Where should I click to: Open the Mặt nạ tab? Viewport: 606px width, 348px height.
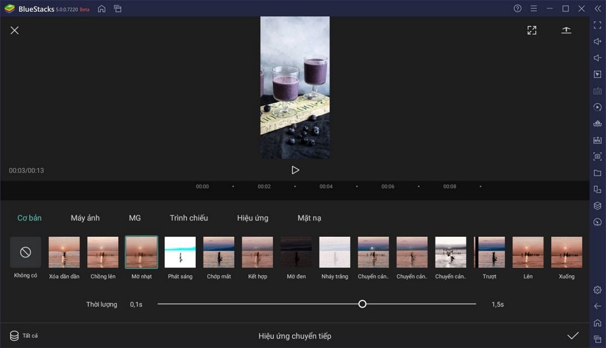point(309,218)
